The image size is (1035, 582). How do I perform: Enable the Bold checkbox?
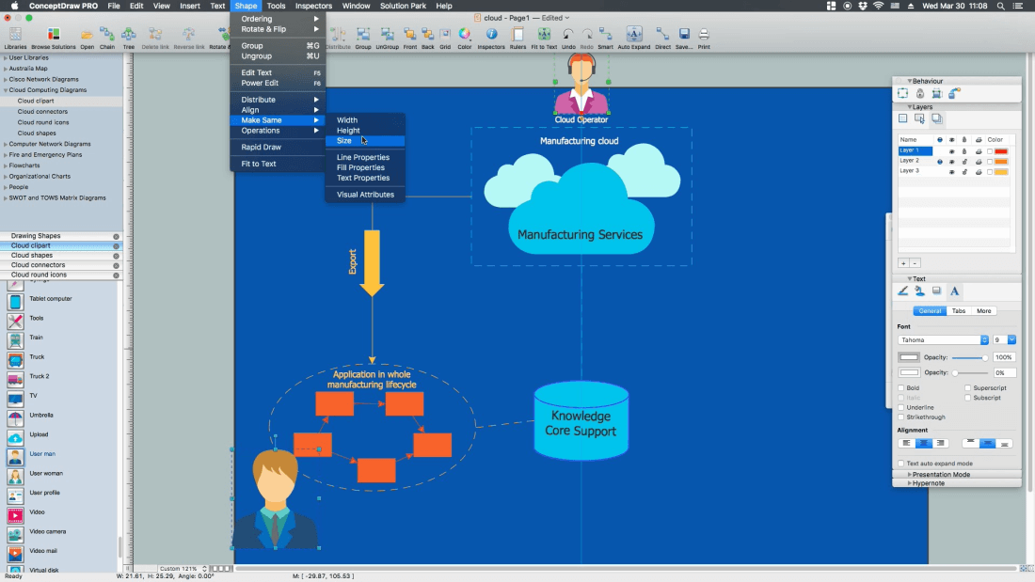901,387
